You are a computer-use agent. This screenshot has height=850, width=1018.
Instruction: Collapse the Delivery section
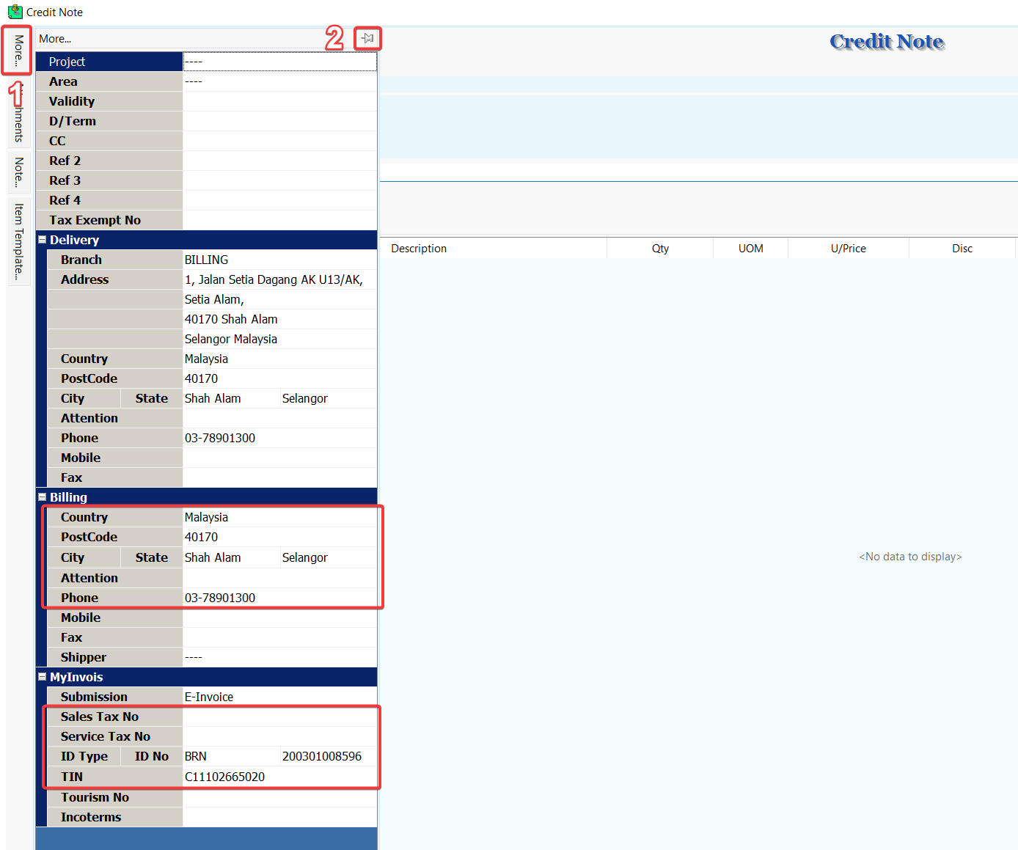43,240
